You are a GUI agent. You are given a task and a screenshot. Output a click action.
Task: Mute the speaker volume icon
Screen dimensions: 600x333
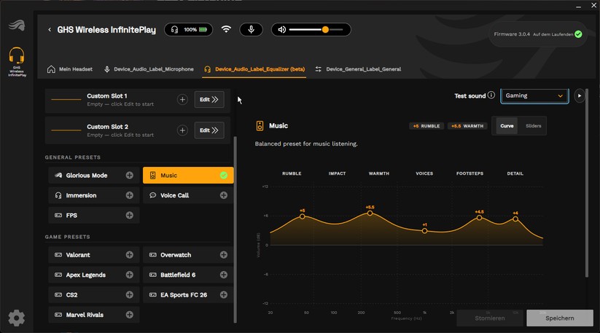click(x=282, y=29)
